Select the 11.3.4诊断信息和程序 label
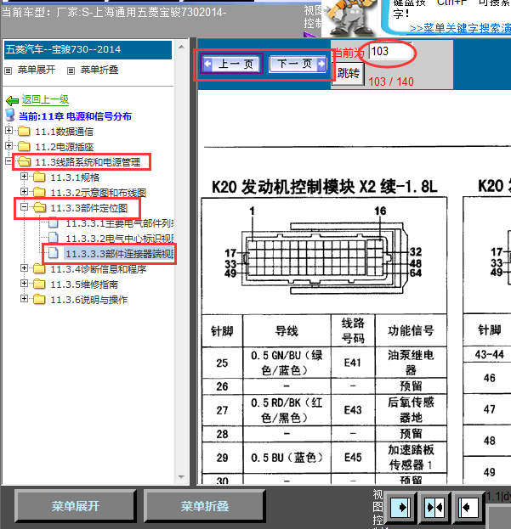Image resolution: width=511 pixels, height=529 pixels. coord(99,269)
